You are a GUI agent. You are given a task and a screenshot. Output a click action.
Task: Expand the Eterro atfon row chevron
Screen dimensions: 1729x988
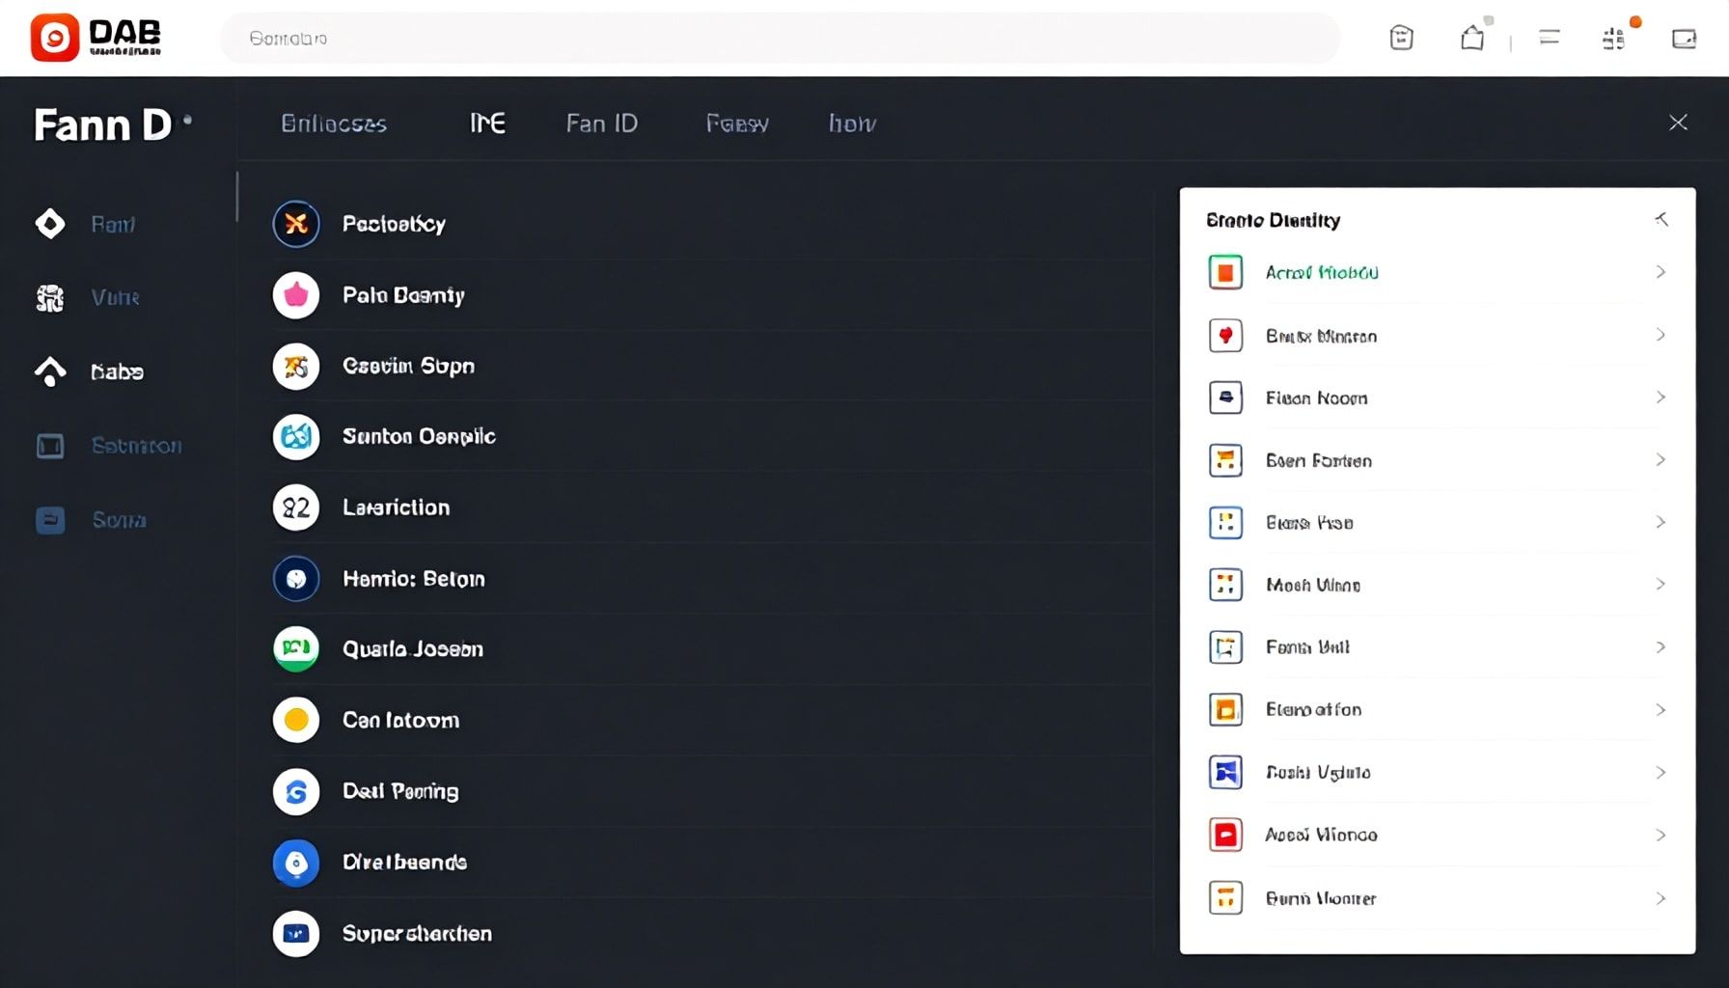point(1660,710)
